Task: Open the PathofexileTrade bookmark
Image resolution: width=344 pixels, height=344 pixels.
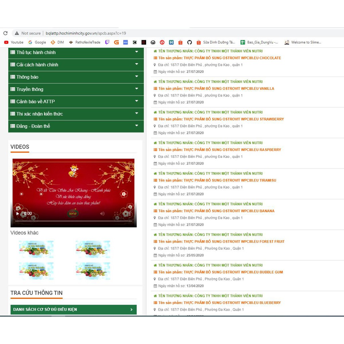Action: (84, 42)
